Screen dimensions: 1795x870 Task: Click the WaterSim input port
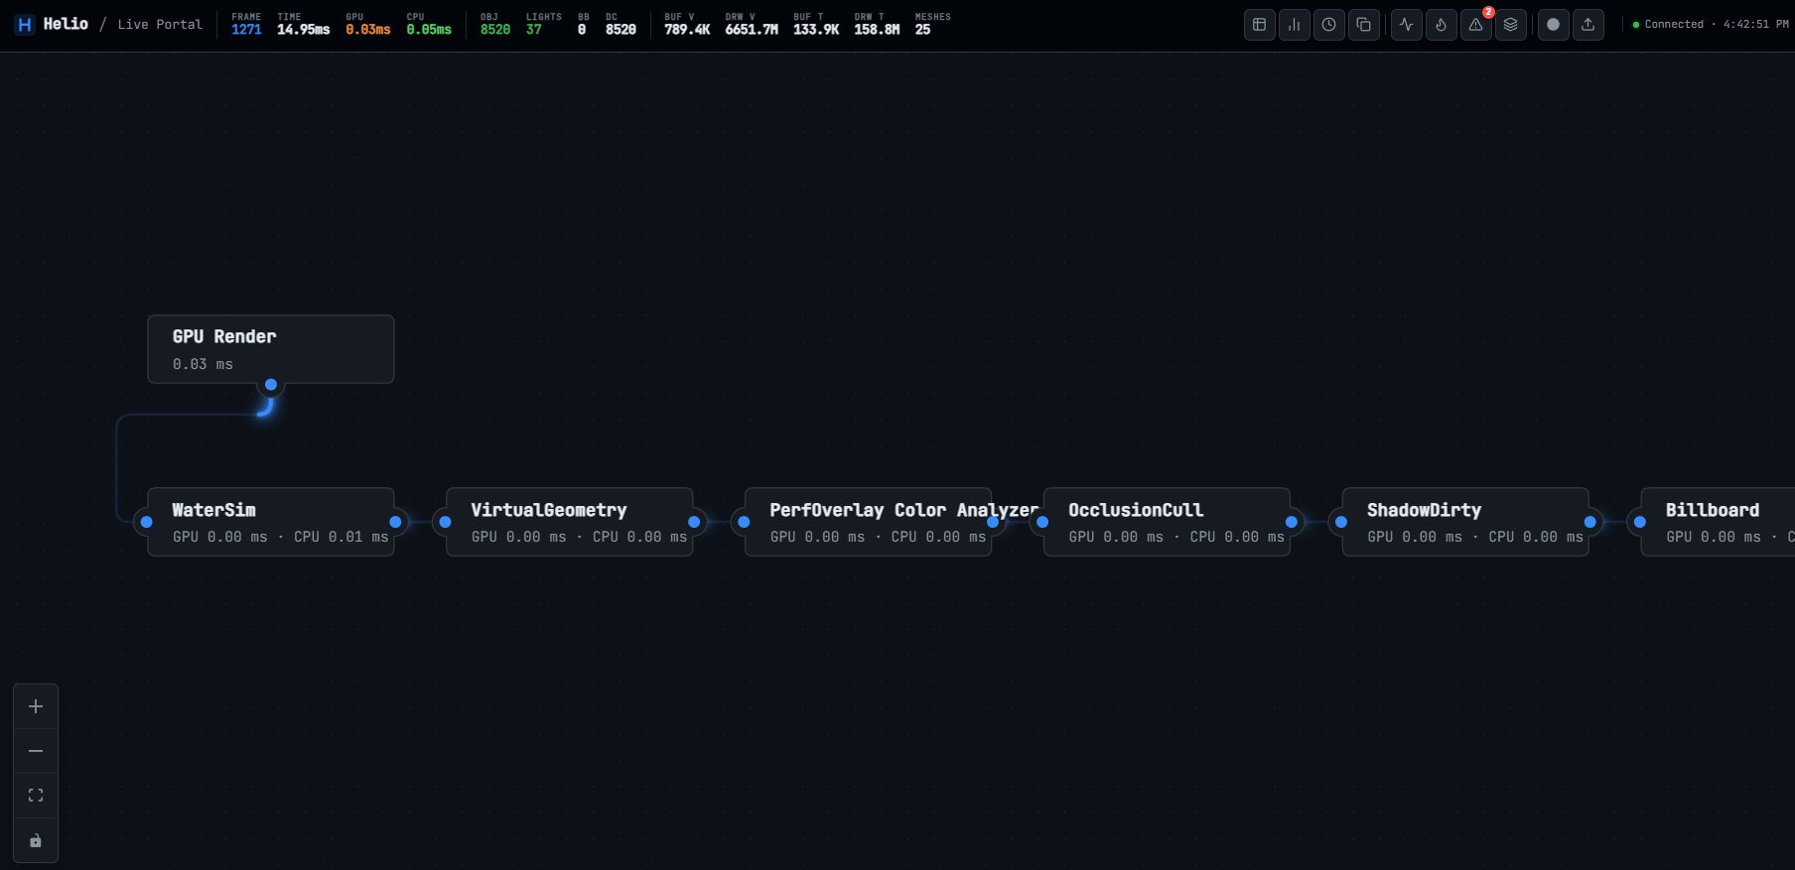(x=146, y=522)
